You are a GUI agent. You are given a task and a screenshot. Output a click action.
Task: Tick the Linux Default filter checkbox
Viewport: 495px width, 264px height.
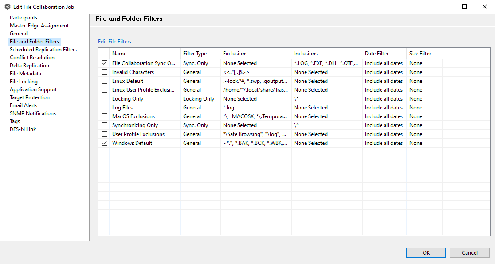click(104, 81)
